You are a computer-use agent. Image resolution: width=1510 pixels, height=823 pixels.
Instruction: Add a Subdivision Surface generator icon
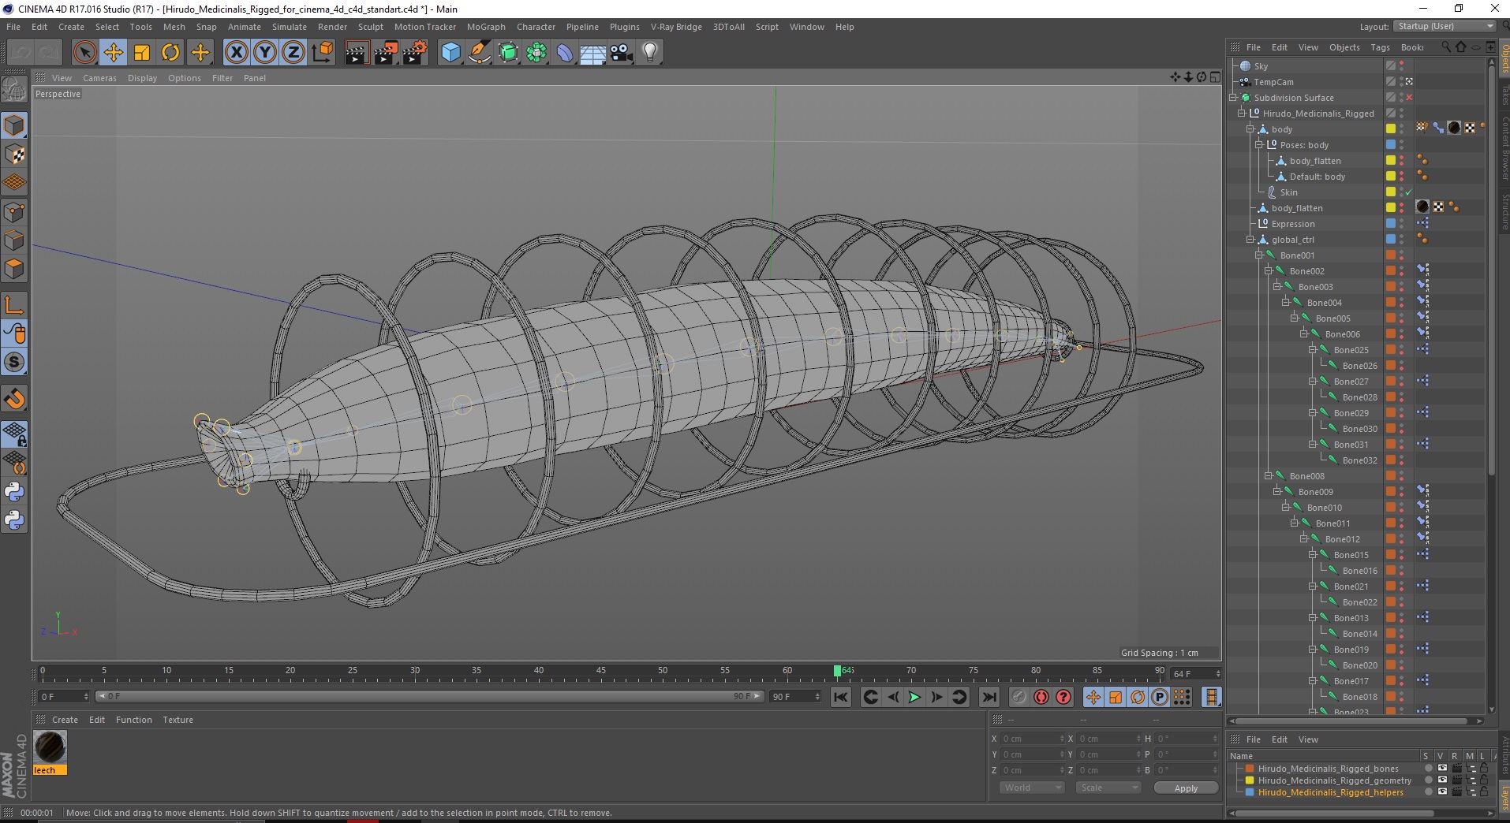pos(508,53)
